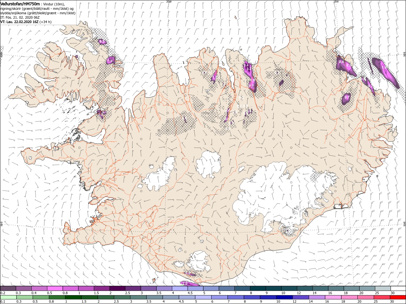Select snow scale swatch between 0.5 and 0.8
The height and width of the screenshot is (304, 406).
tap(55, 288)
